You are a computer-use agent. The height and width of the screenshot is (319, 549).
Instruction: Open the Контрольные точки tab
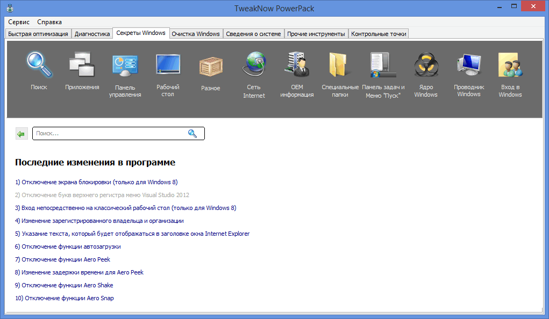click(379, 34)
